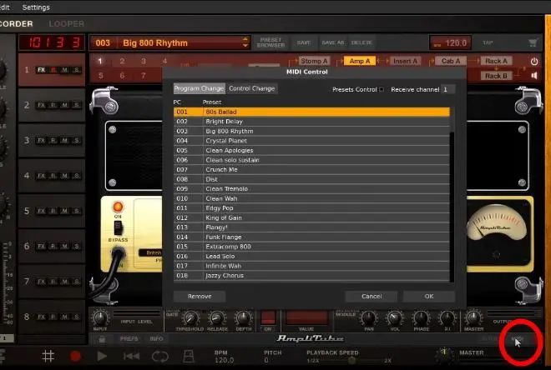Enable the Presets Control checkbox
Screen dimensions: 551x370
(382, 89)
